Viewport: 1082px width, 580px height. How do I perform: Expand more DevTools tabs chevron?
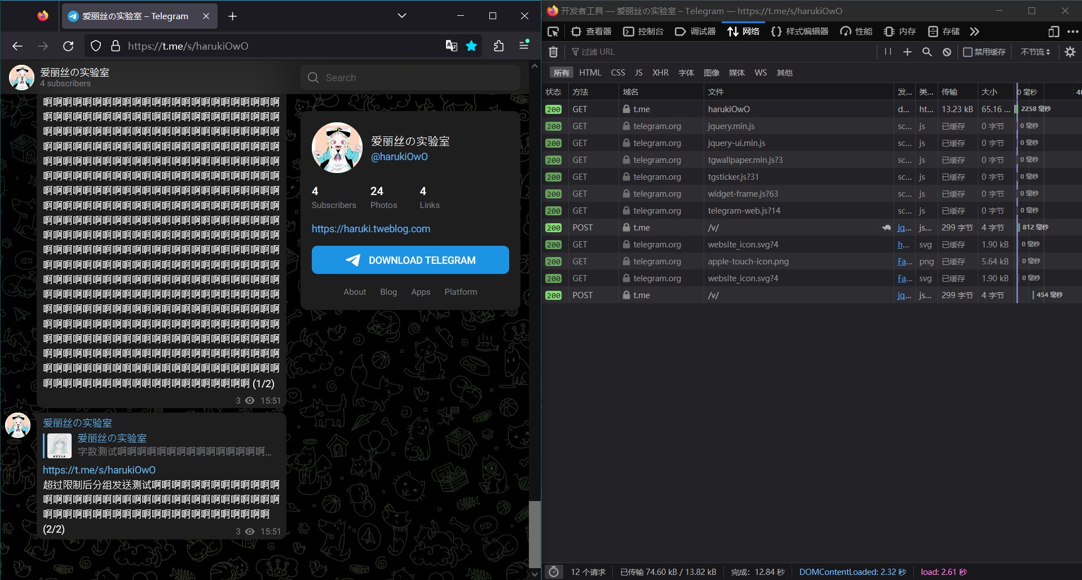coord(974,32)
